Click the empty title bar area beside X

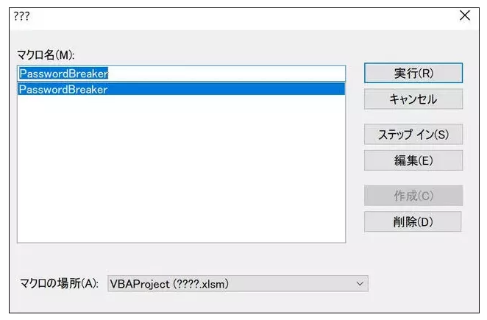242,15
